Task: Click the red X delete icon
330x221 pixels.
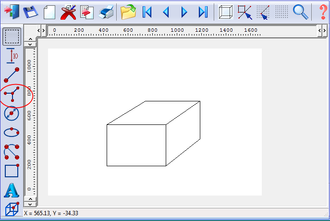Action: [x=68, y=12]
